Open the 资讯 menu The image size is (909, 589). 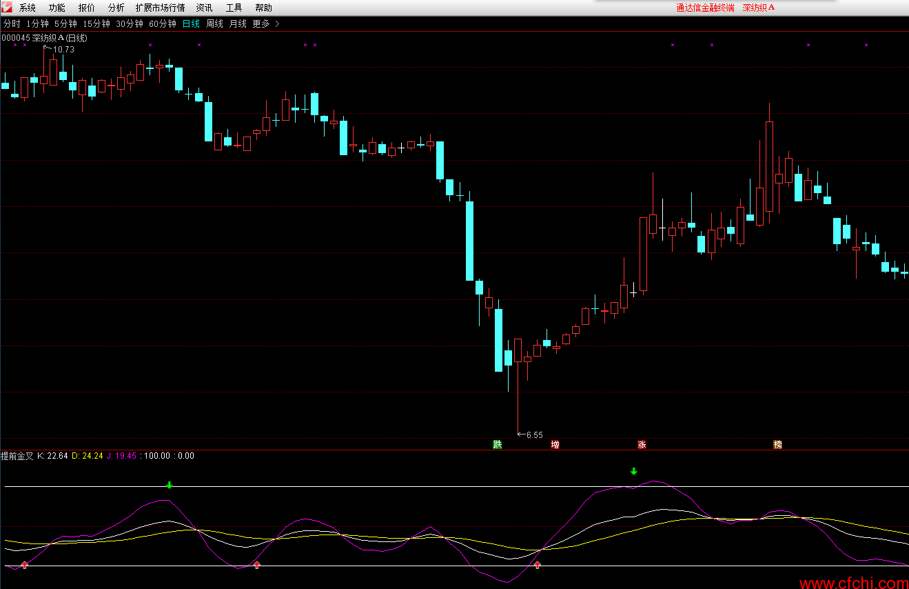click(x=204, y=8)
